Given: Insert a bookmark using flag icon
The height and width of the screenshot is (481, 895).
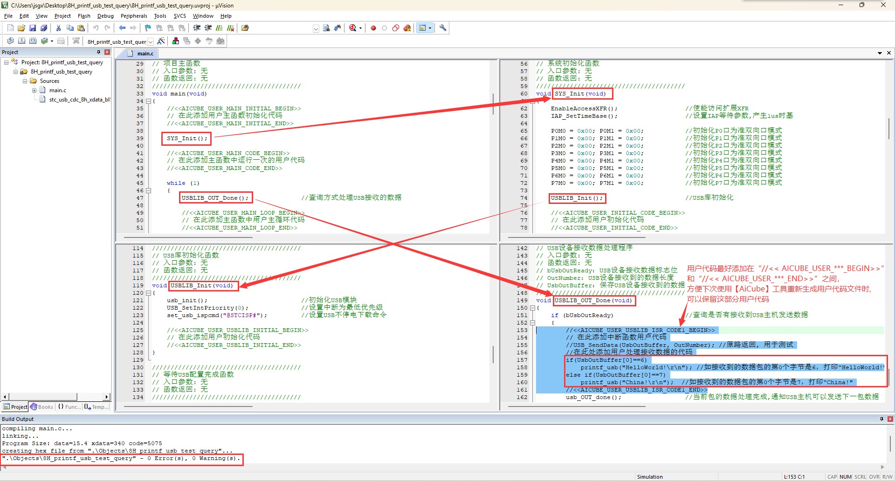Looking at the screenshot, I should tap(148, 28).
